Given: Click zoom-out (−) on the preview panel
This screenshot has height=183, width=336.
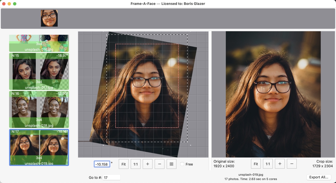Looking at the screenshot, I should point(292,164).
